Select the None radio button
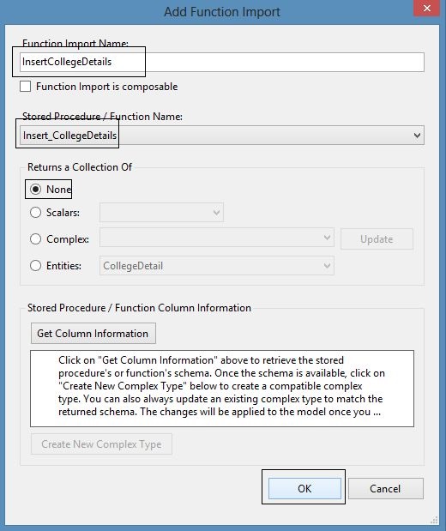The image size is (446, 531). tap(35, 189)
